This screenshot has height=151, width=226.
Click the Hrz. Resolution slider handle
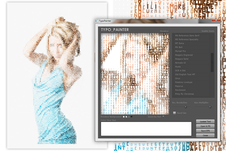[x=186, y=107]
